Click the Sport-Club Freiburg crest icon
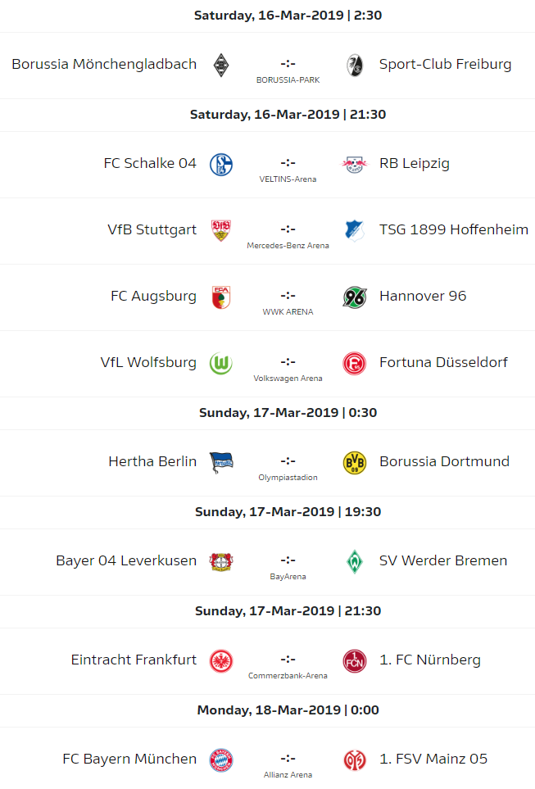Viewport: 535px width, 789px height. click(x=355, y=65)
